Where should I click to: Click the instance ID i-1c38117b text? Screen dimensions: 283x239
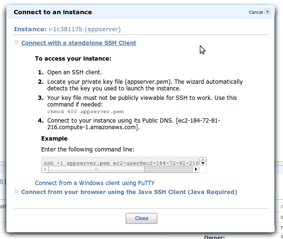pos(66,29)
